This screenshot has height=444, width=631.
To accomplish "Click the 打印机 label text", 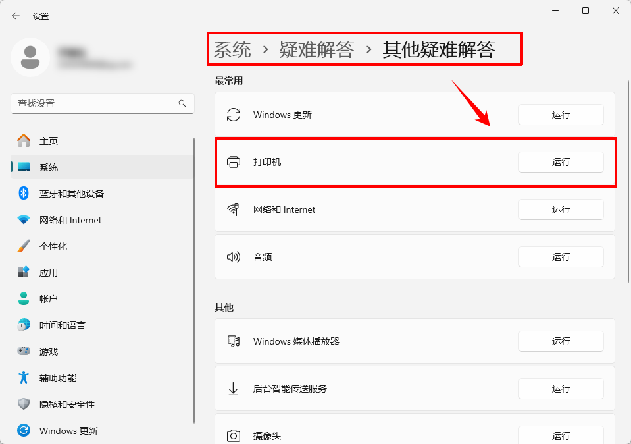I will coord(267,162).
